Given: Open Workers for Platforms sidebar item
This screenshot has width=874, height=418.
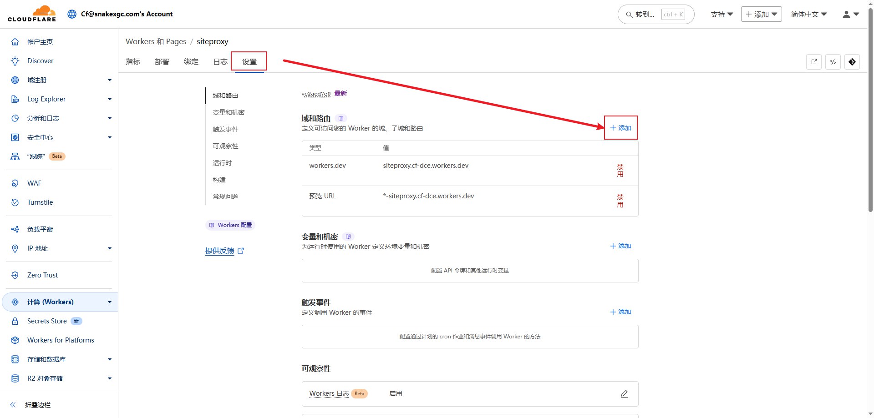Looking at the screenshot, I should 61,340.
